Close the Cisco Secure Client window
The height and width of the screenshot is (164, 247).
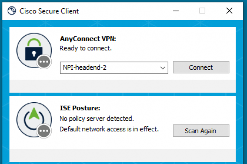click(x=229, y=11)
